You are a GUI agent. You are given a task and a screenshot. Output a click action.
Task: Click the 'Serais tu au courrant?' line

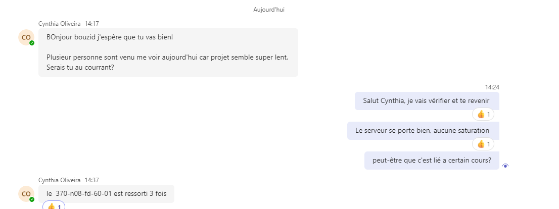pos(80,67)
